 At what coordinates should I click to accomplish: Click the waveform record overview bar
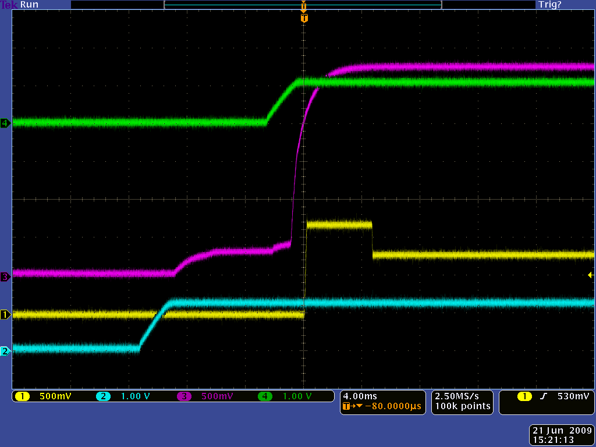pyautogui.click(x=303, y=5)
